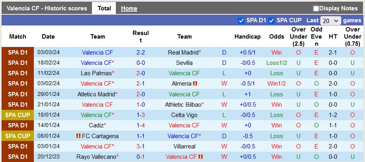Uncheck the SPA CUP filter checkbox
This screenshot has height=162, width=365.
tap(271, 20)
